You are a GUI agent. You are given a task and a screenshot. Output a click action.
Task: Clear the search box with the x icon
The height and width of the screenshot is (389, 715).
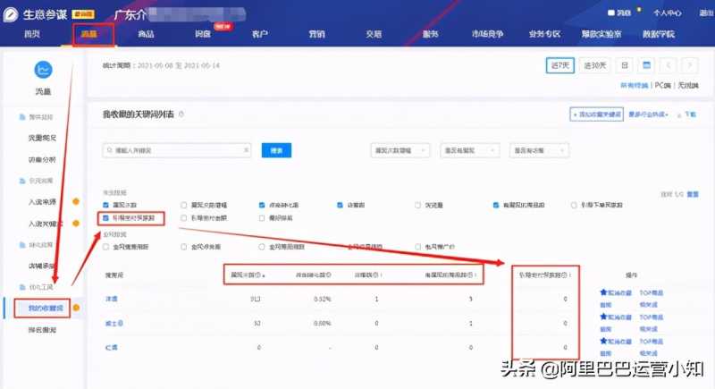[246, 150]
